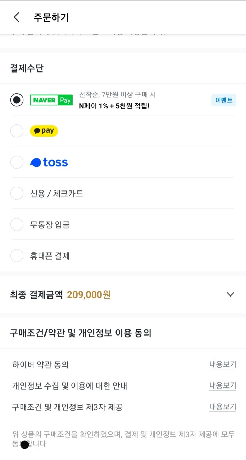Select the Kakao pay radio button
The height and width of the screenshot is (460, 246).
17,131
